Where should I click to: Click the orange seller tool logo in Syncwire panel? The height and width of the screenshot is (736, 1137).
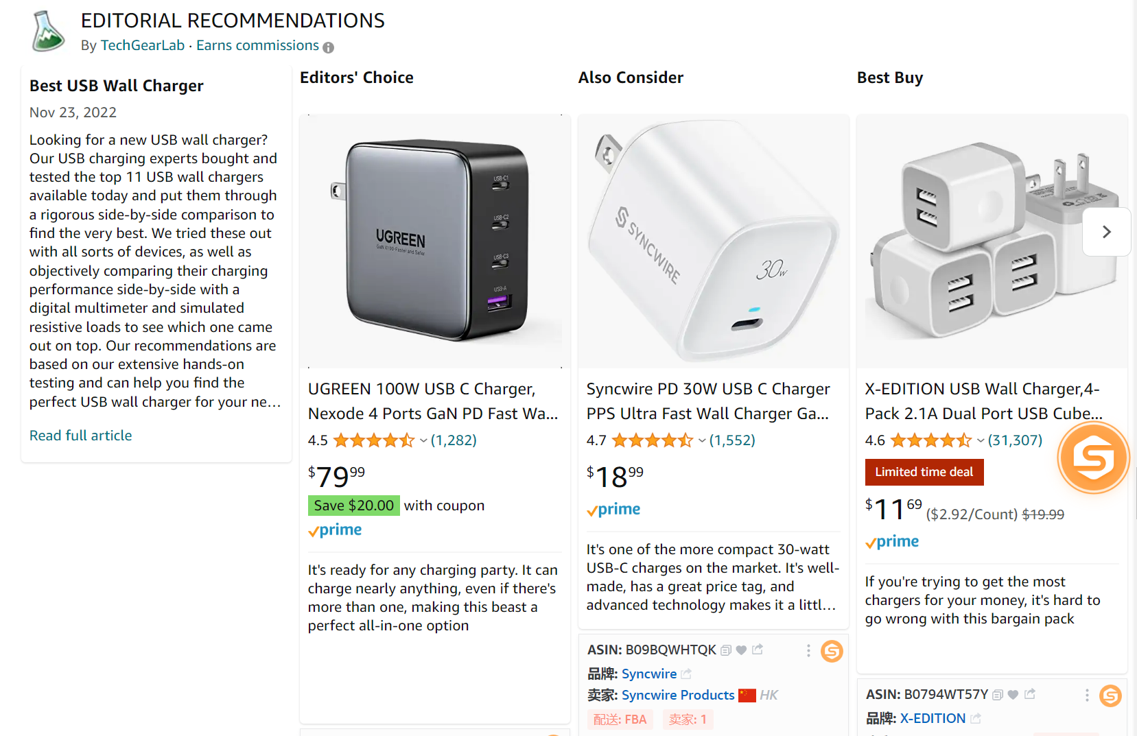(832, 651)
